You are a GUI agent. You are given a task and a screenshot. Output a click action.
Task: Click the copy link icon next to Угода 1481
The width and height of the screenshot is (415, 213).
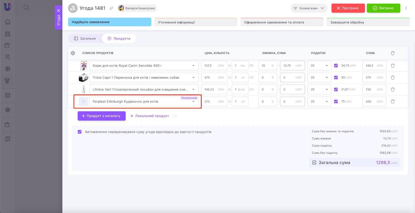(111, 8)
